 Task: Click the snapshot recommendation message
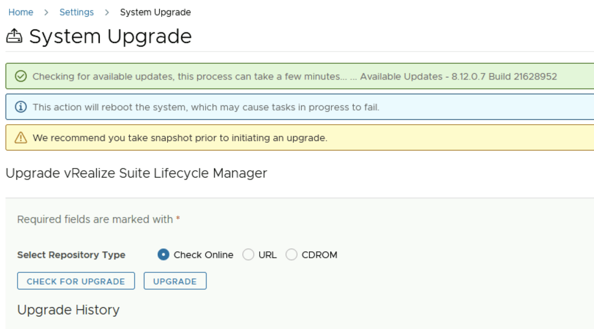pos(180,138)
